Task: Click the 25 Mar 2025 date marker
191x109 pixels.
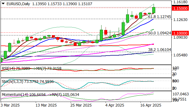Action: tap(81, 105)
